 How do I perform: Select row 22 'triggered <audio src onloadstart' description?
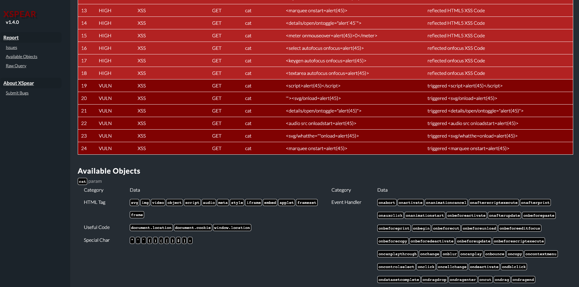coord(473,123)
